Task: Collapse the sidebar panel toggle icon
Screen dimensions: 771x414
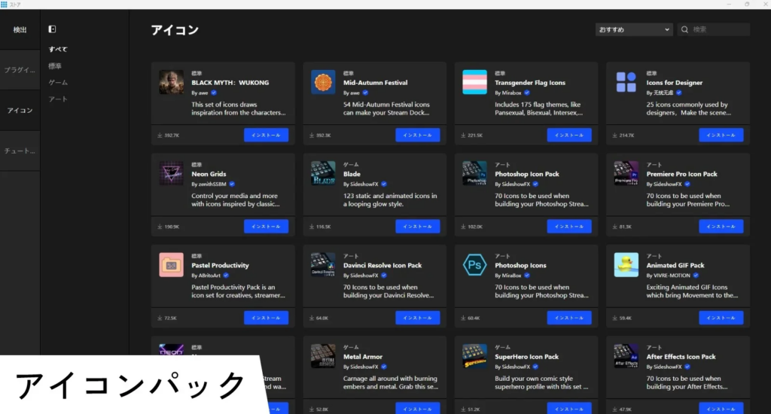Action: (52, 29)
